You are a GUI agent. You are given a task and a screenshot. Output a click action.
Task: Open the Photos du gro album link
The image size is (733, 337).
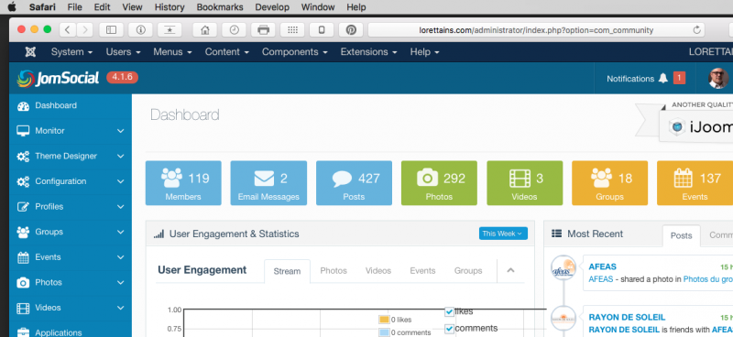[707, 279]
